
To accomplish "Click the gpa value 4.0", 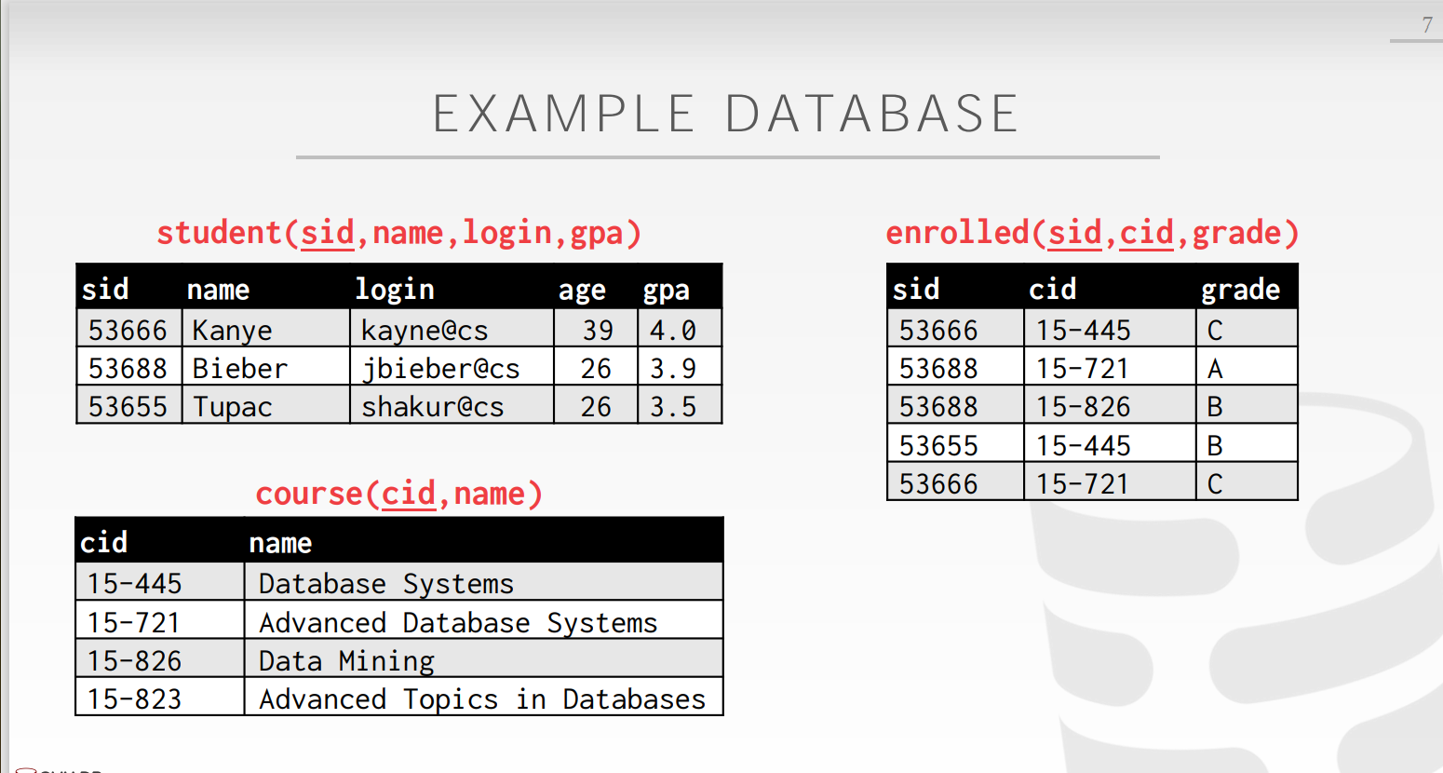I will pos(673,331).
